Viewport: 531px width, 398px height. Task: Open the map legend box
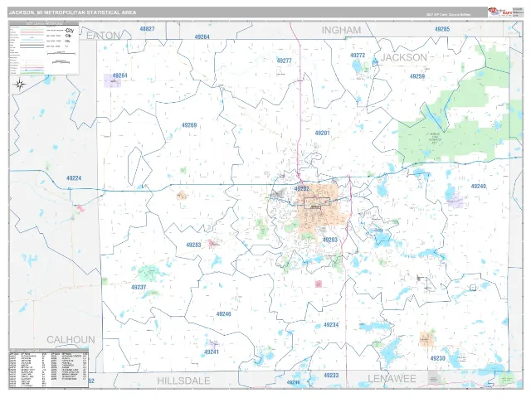(44, 48)
